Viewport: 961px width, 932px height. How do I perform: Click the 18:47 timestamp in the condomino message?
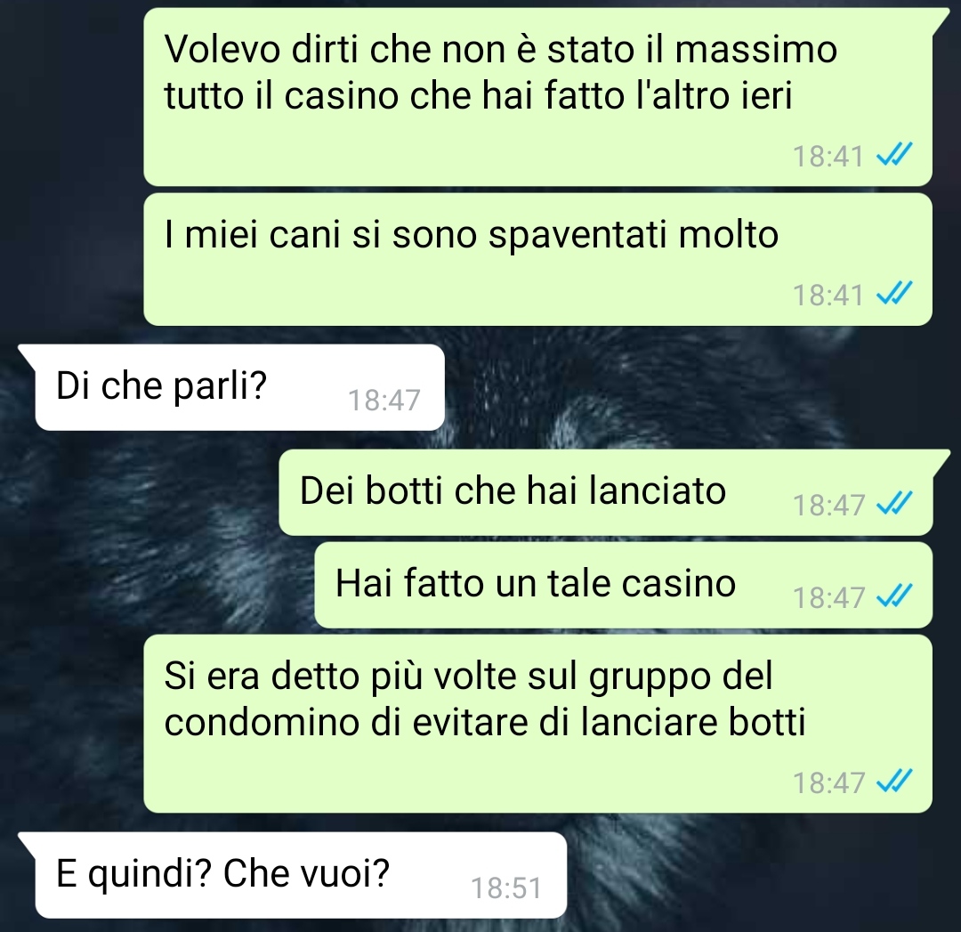828,783
